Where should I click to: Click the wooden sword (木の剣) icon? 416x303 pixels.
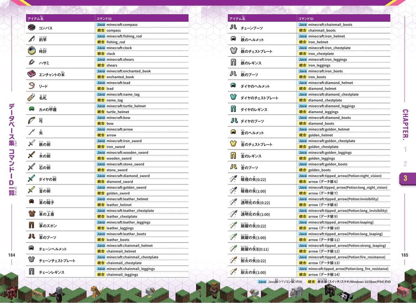pyautogui.click(x=32, y=155)
